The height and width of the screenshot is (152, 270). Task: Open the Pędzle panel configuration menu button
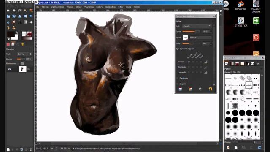pyautogui.click(x=261, y=69)
